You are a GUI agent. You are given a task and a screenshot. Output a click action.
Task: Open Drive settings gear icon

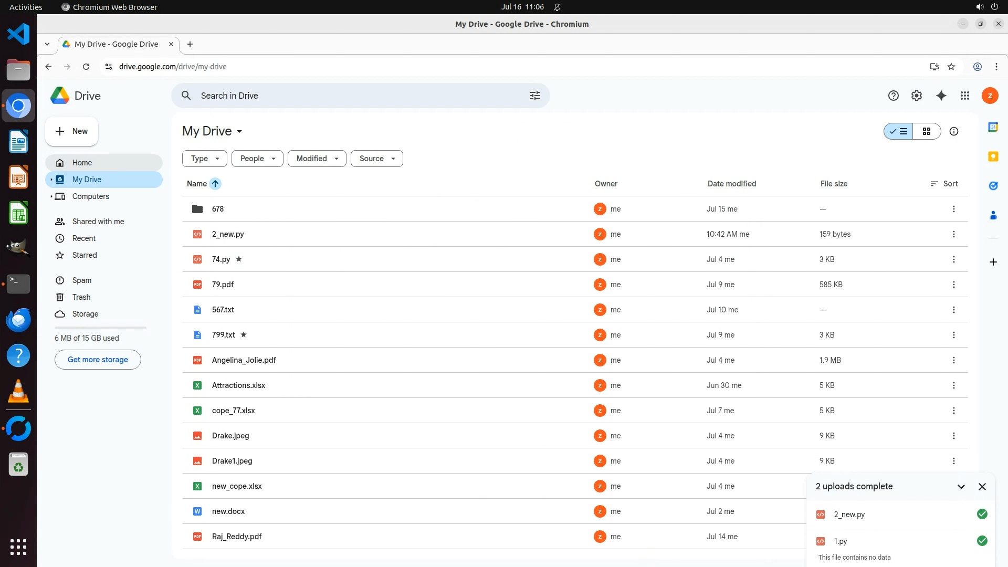tap(916, 96)
